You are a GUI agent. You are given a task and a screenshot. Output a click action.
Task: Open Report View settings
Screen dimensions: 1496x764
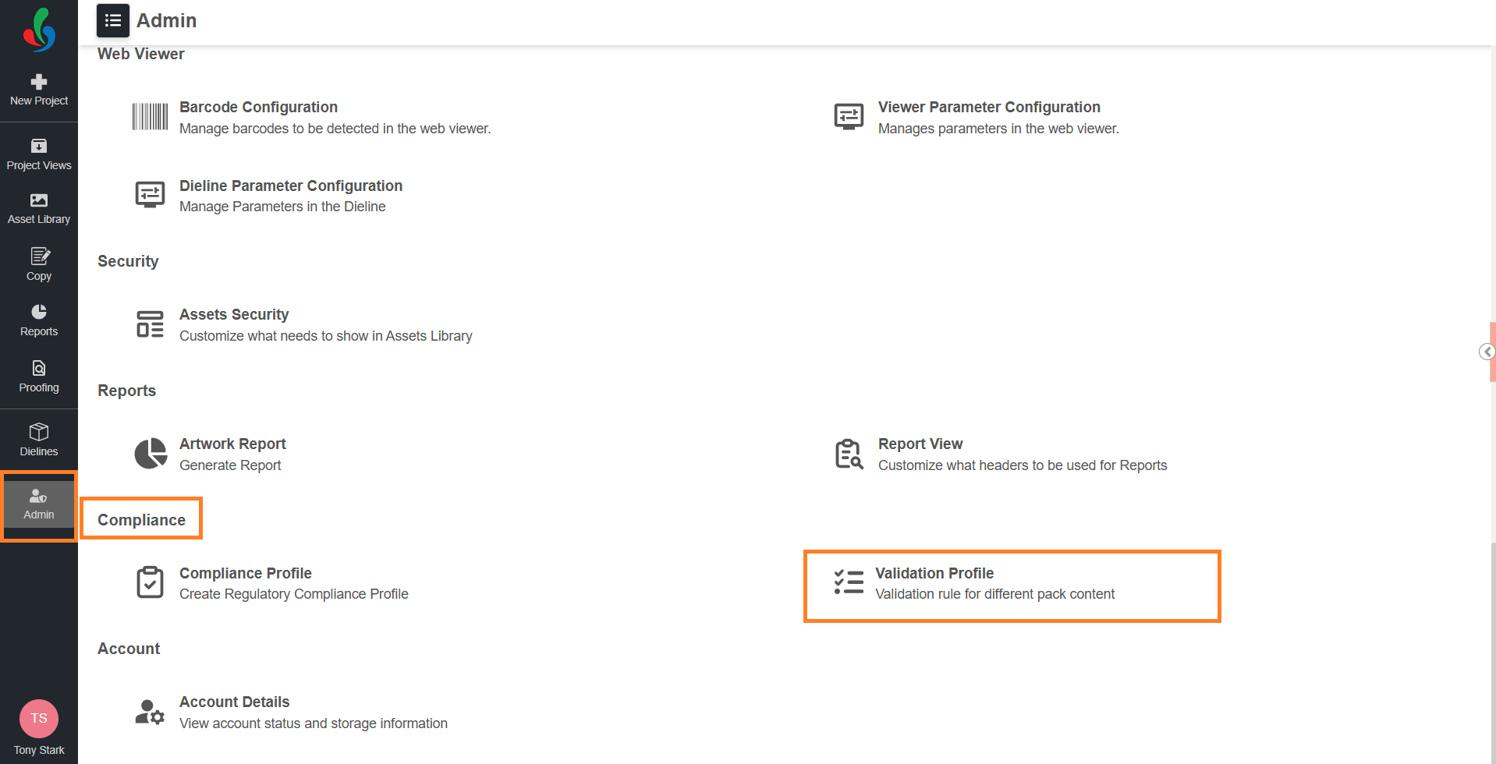tap(920, 444)
